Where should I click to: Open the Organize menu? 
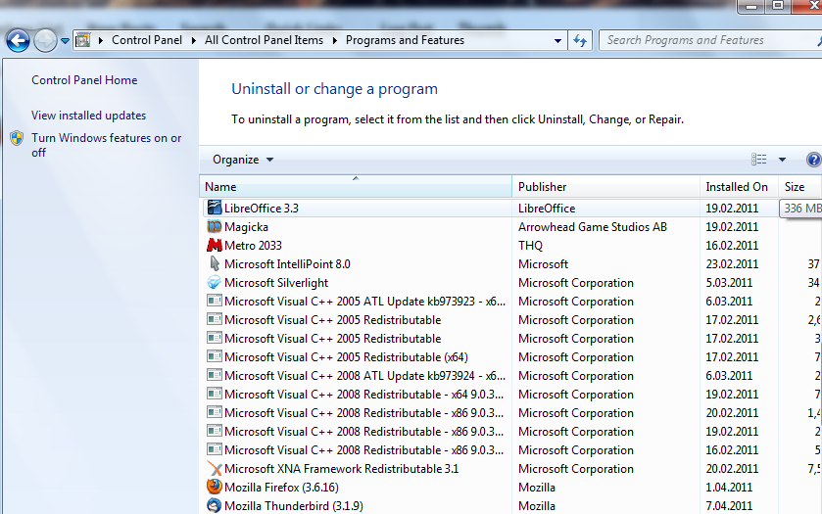pos(243,160)
